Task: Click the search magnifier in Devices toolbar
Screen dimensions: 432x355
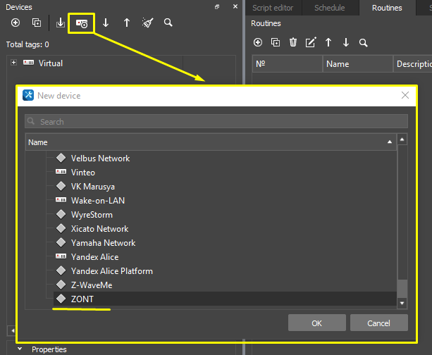Action: [x=168, y=23]
